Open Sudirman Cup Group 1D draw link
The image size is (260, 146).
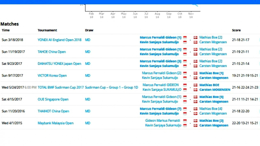[111, 88]
